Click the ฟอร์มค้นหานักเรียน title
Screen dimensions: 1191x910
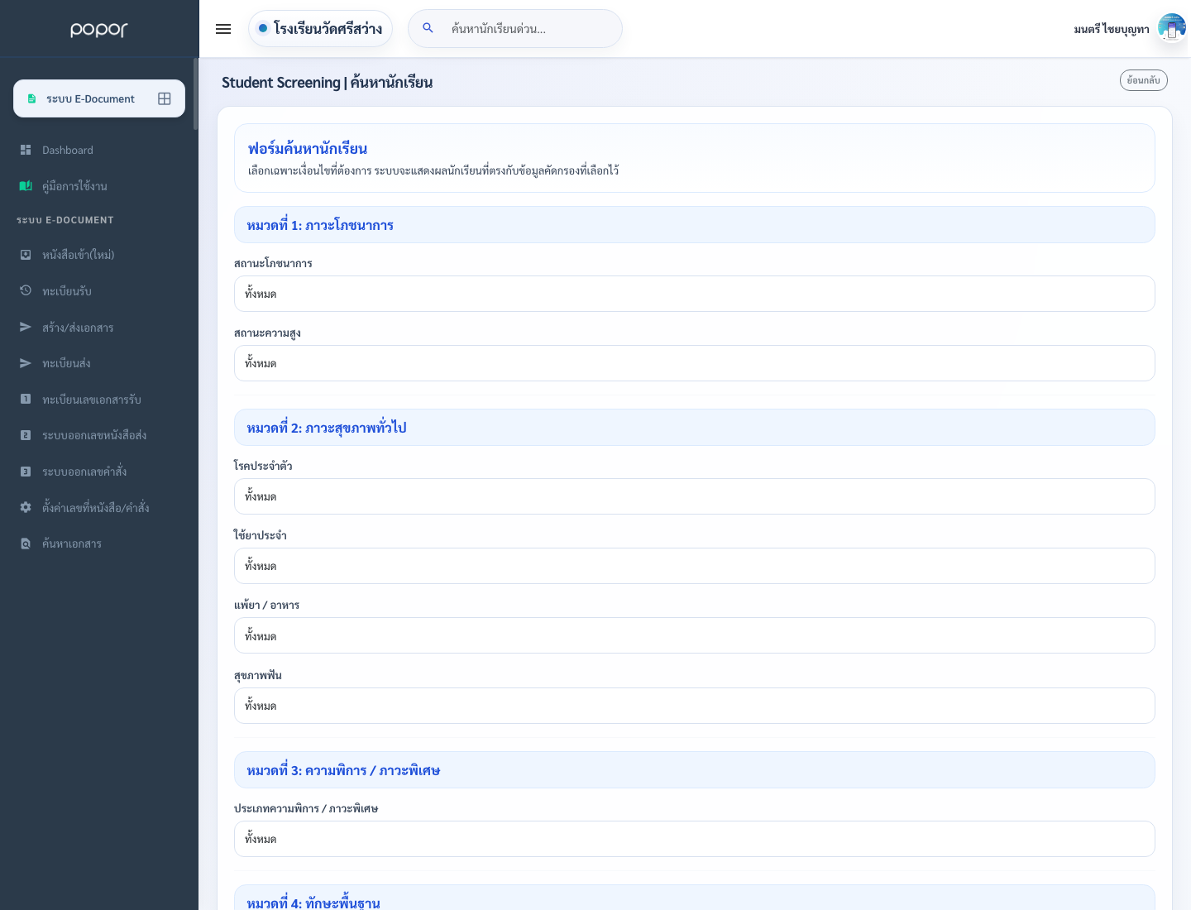coord(308,149)
